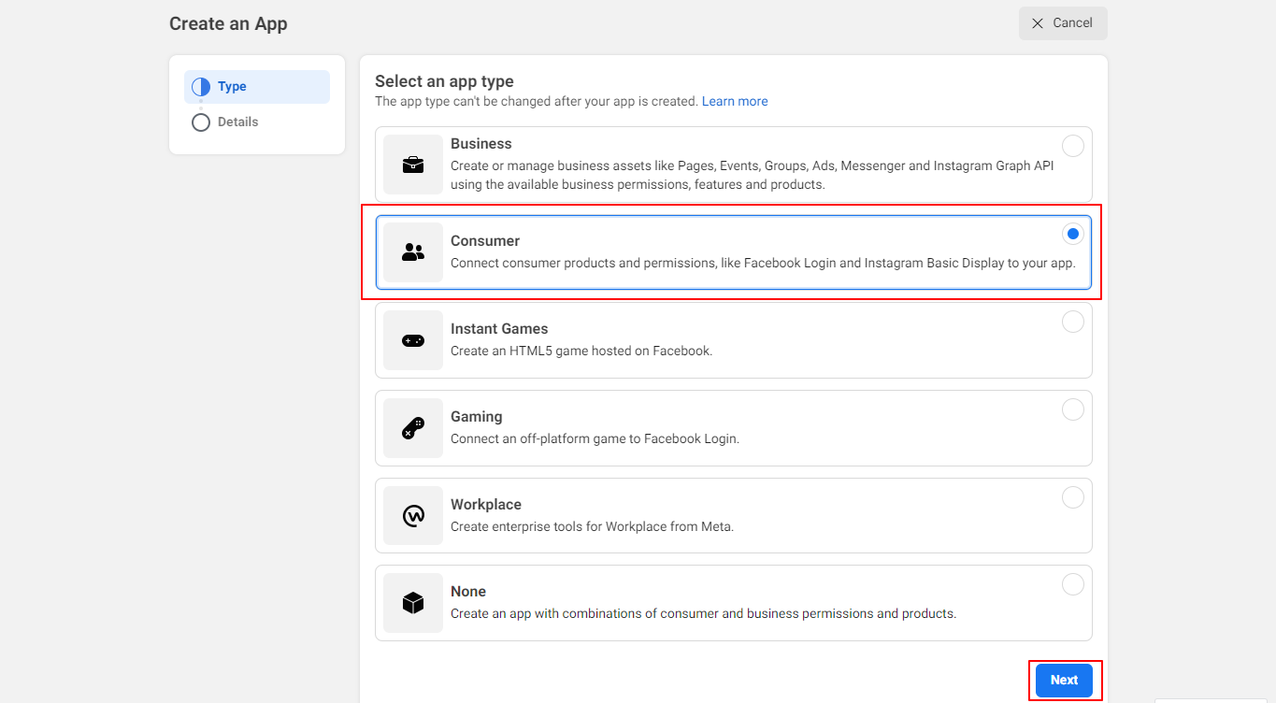Screen dimensions: 1276x703
Task: Select the Instant Games radio button
Action: pyautogui.click(x=1073, y=322)
